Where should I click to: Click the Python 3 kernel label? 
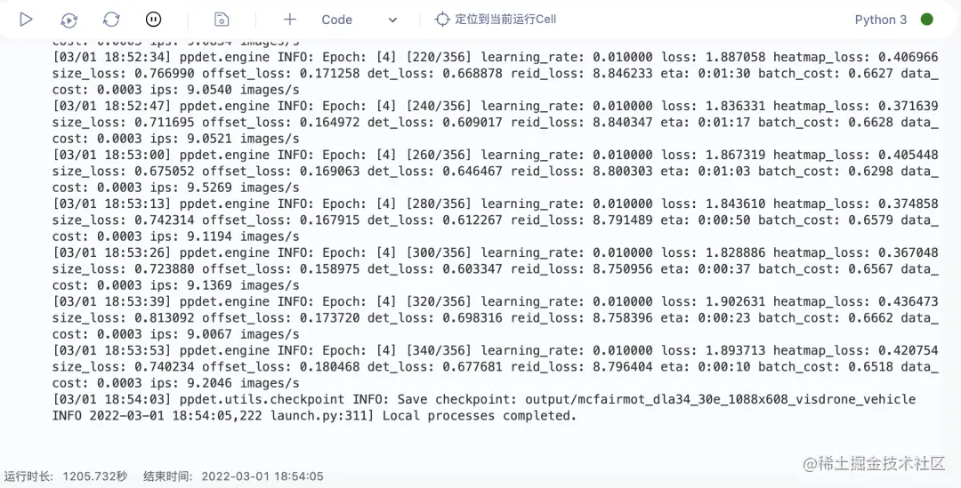(881, 20)
